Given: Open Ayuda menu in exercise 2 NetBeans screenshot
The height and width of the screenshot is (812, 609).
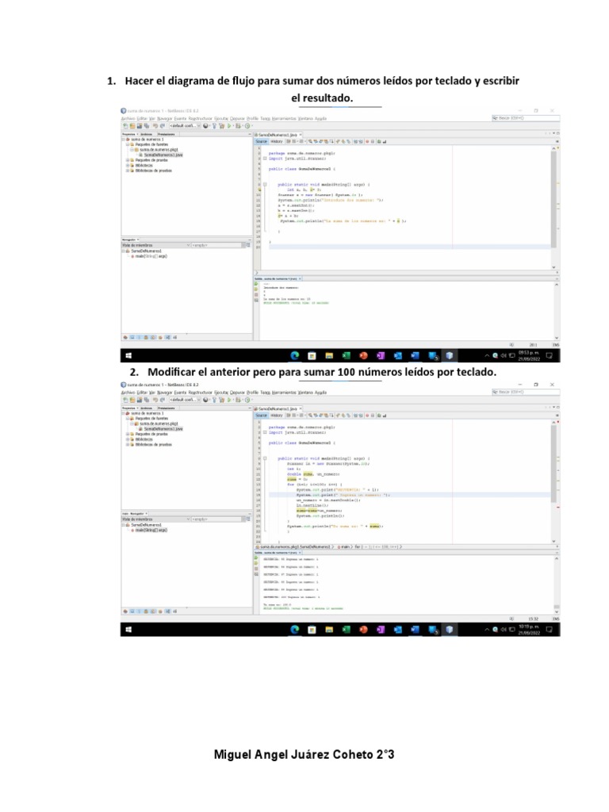Looking at the screenshot, I should (321, 393).
